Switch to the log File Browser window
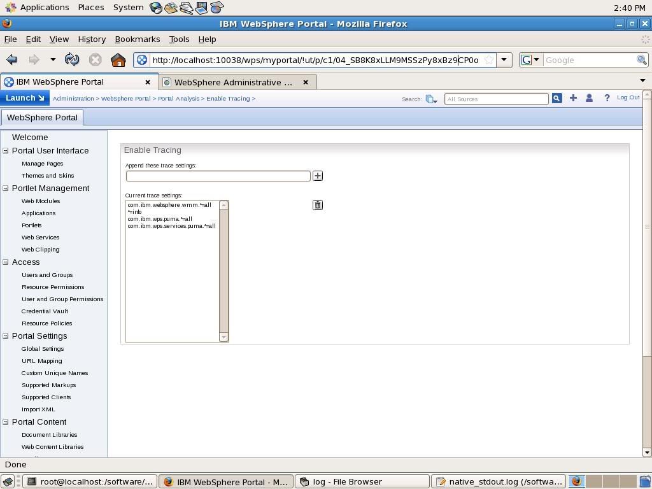 (362, 481)
